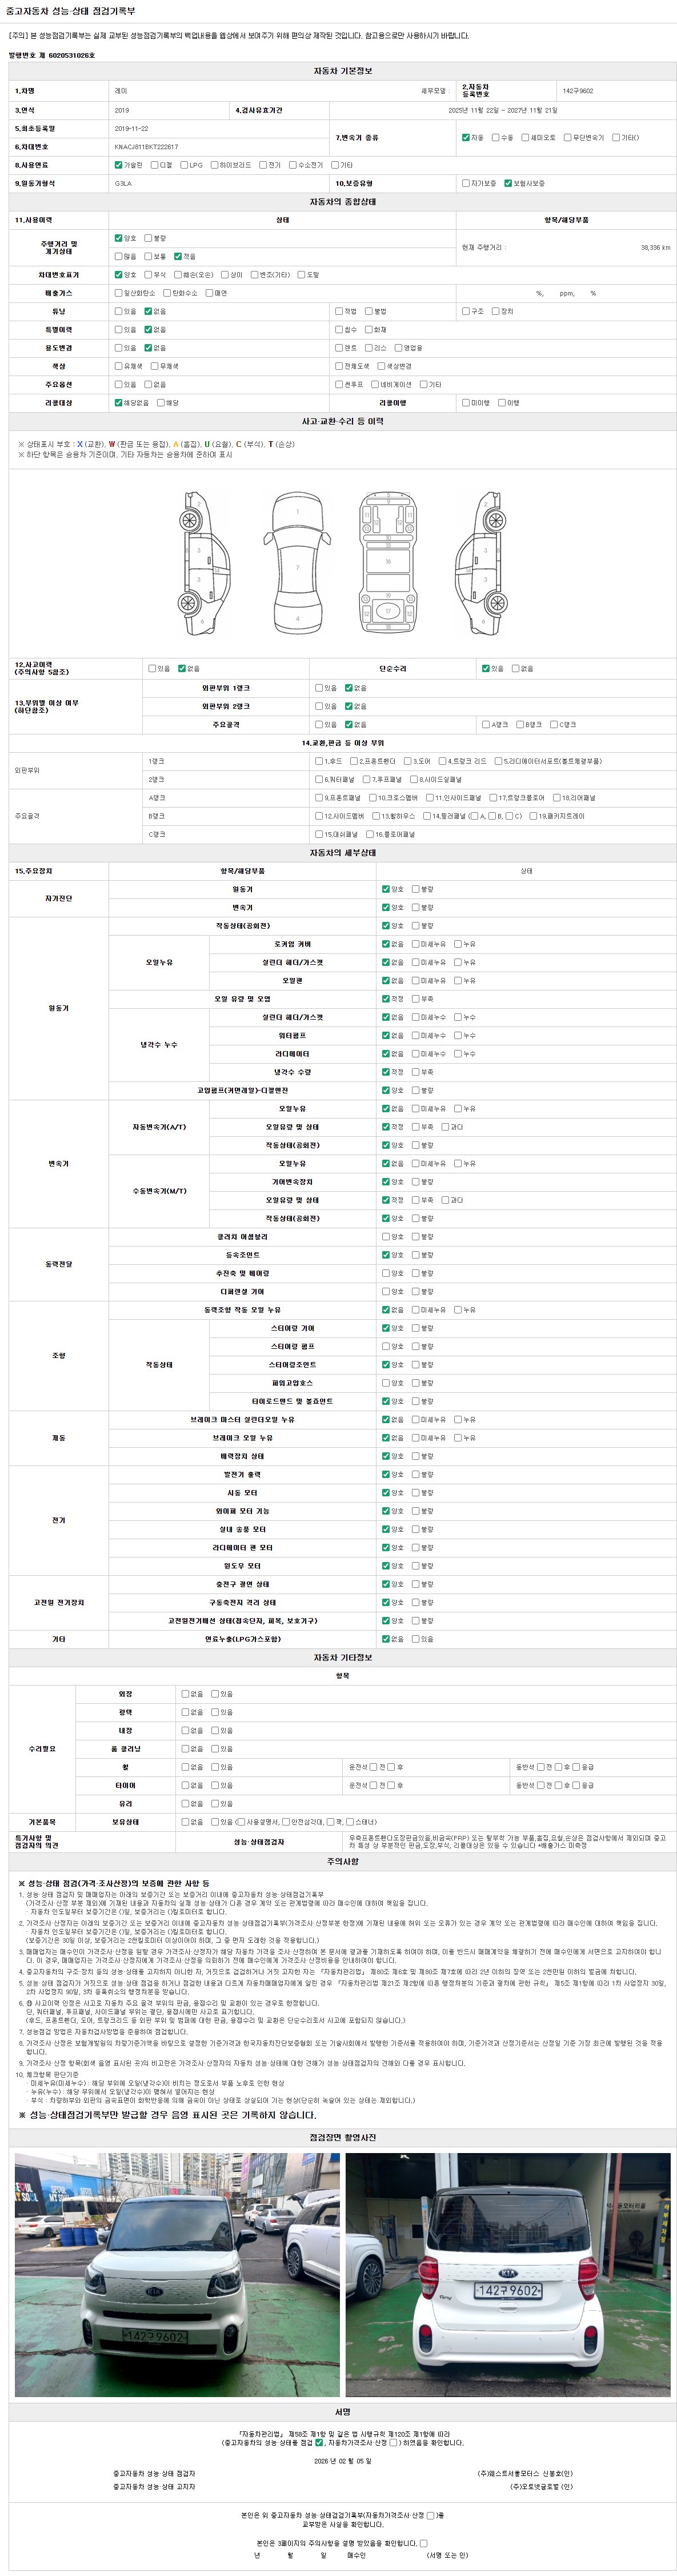The height and width of the screenshot is (2576, 677).
Task: Tick the 6.쿼터패널 checkbox
Action: [x=319, y=780]
